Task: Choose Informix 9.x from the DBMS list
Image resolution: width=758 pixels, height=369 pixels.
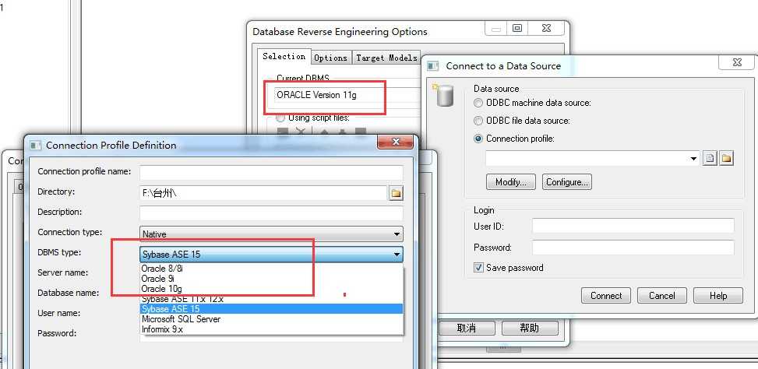Action: click(271, 329)
